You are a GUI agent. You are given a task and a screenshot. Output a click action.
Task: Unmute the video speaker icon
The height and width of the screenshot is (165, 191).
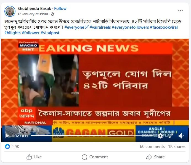181,136
